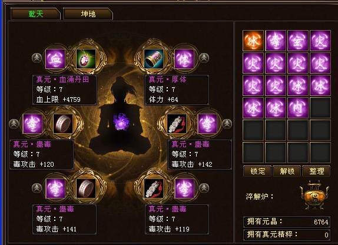Select the 内 orb in inventory grid
Screen dimensions: 338x245
coord(298,108)
